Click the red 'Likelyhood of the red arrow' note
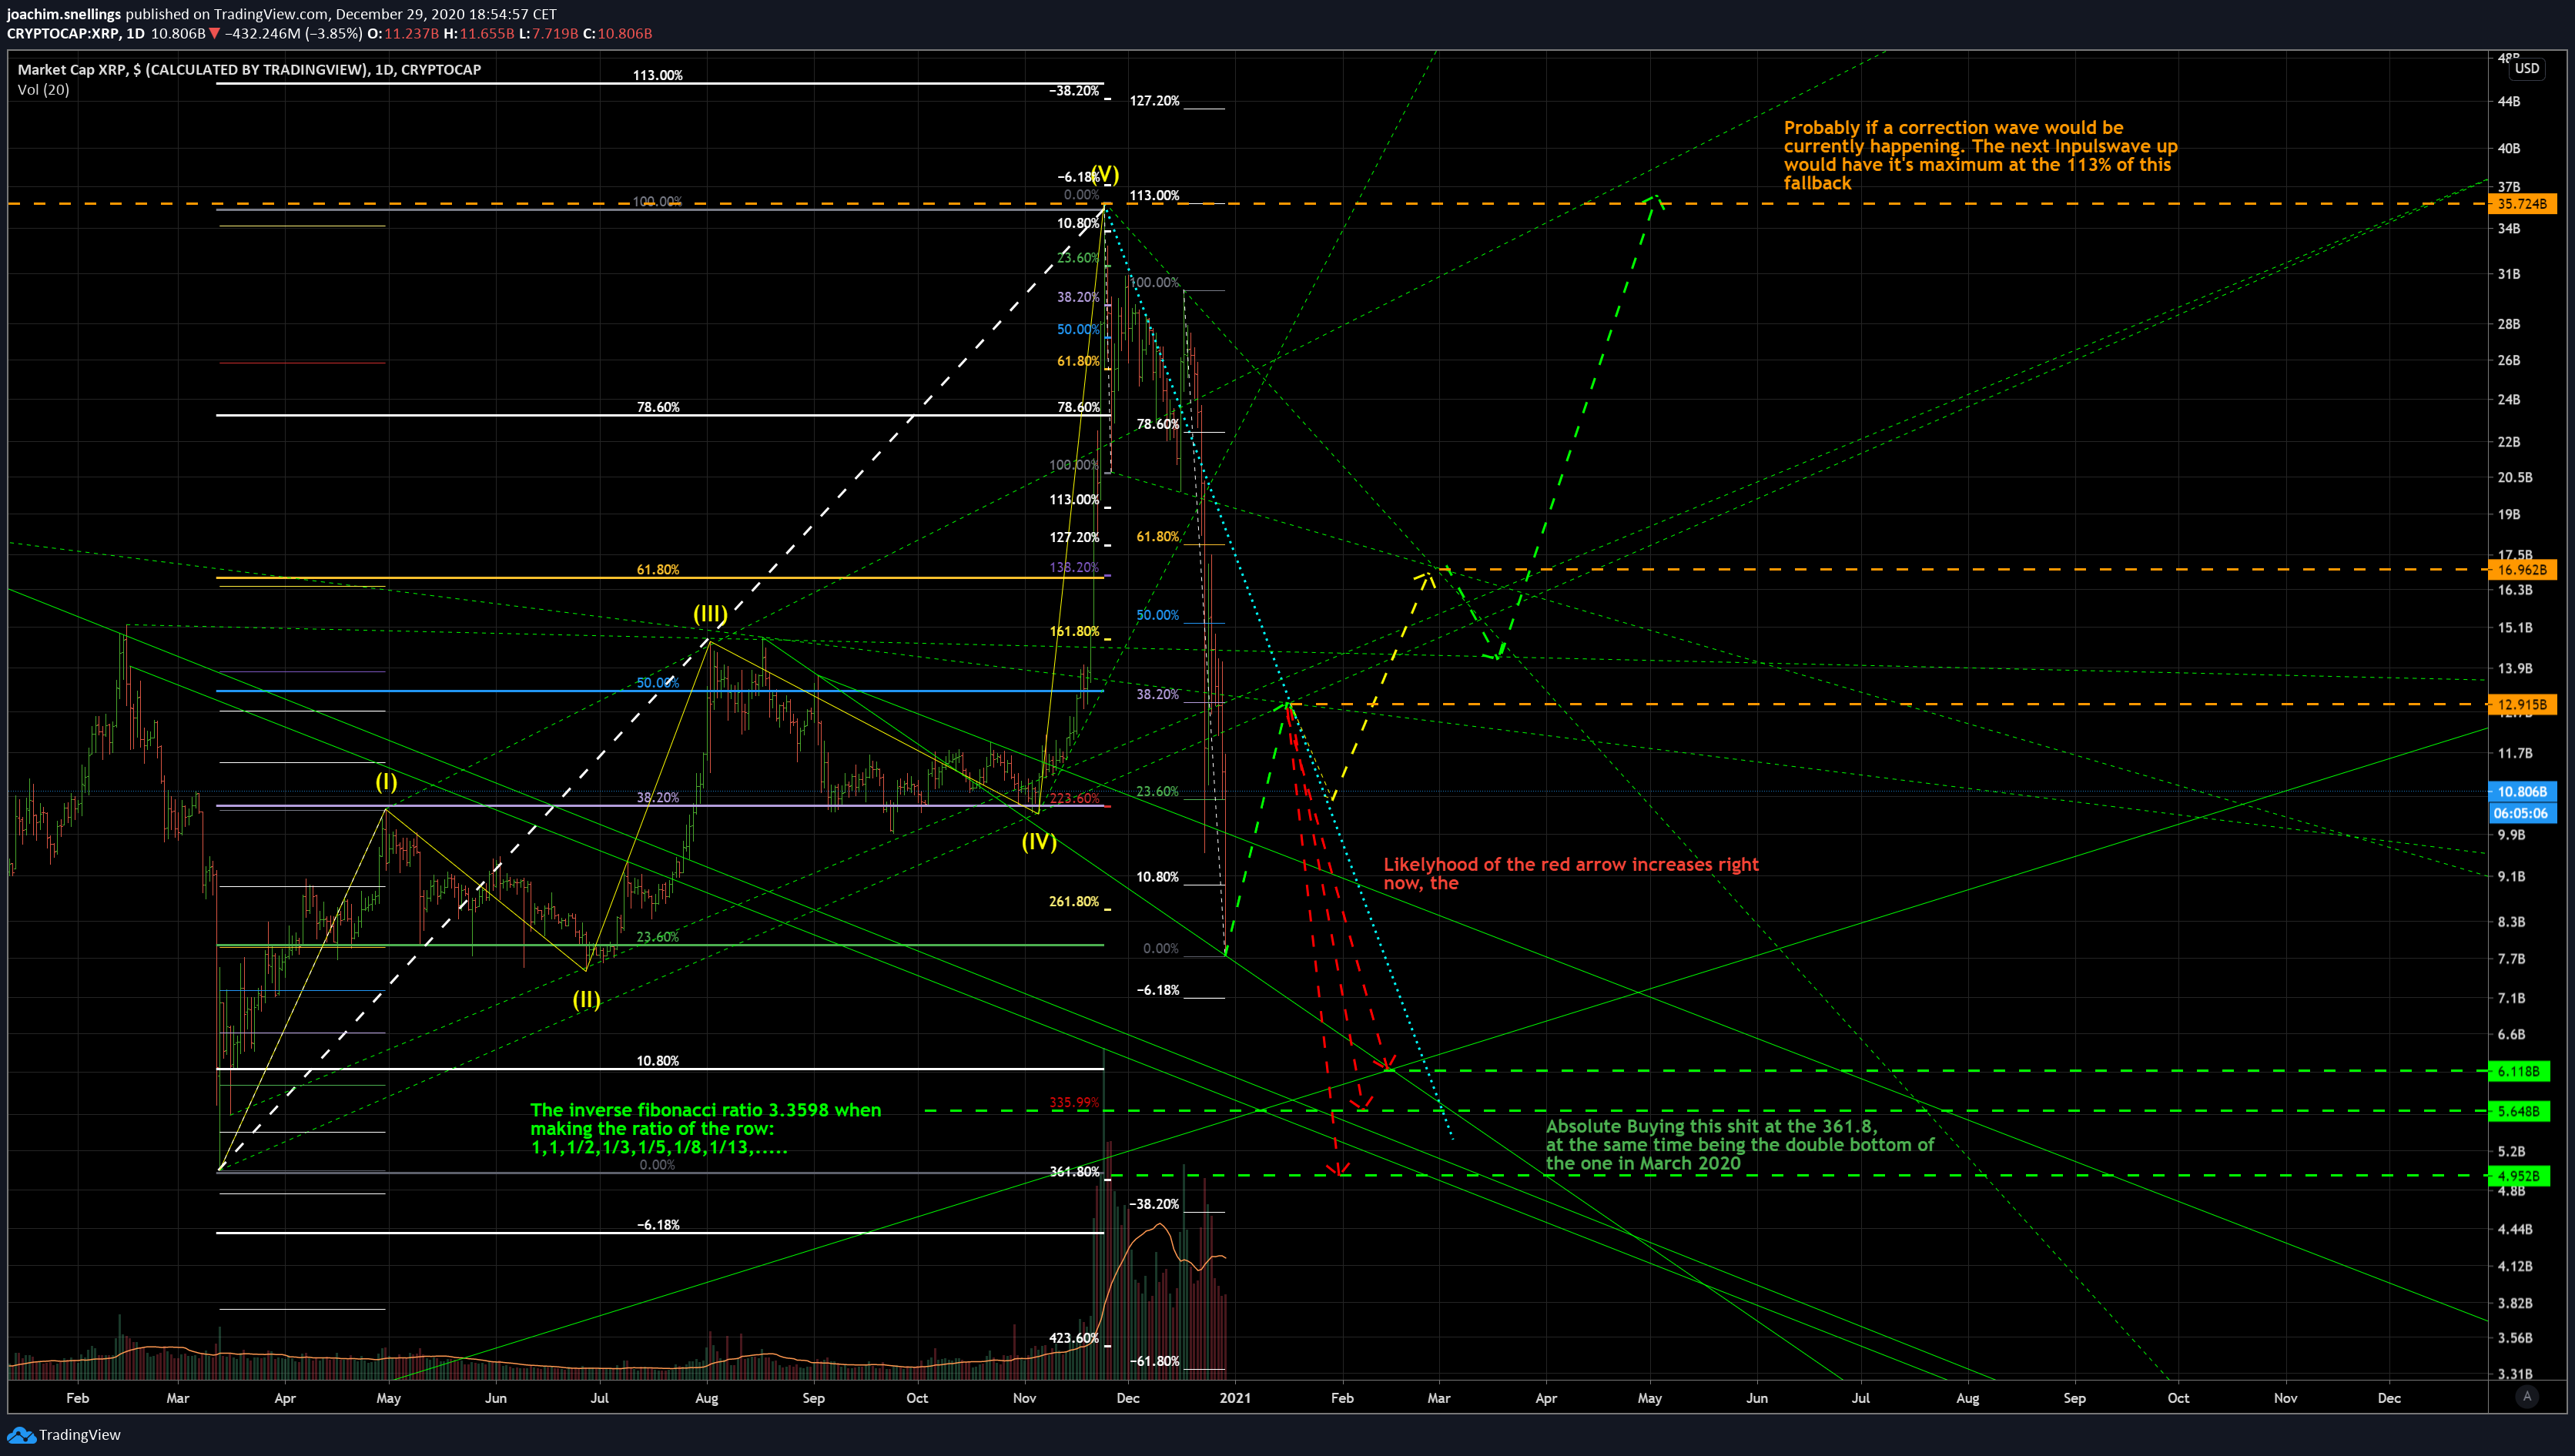 pyautogui.click(x=1571, y=873)
